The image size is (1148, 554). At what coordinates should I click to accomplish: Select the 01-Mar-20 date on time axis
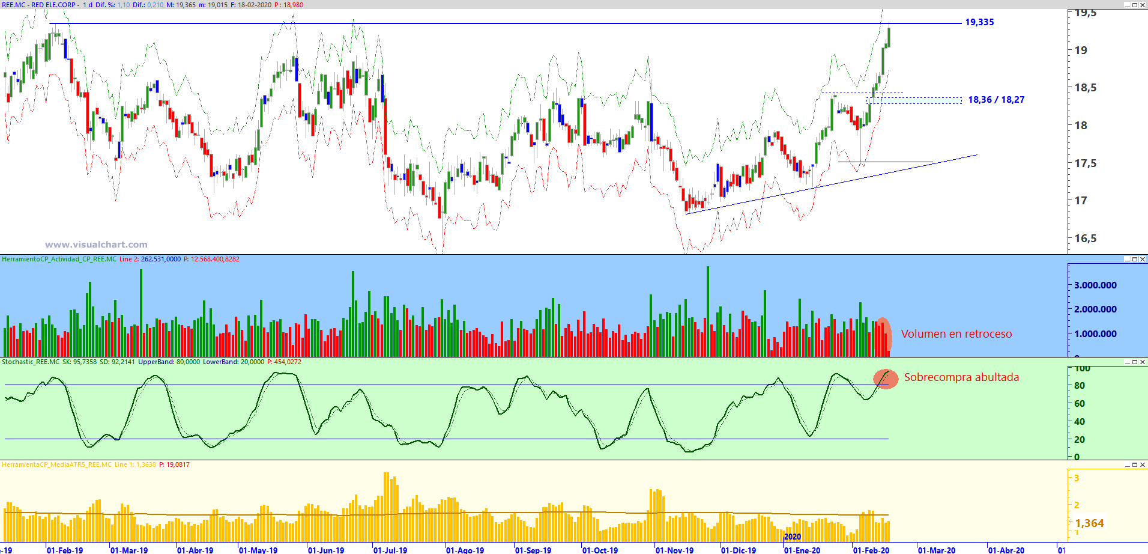(x=937, y=550)
